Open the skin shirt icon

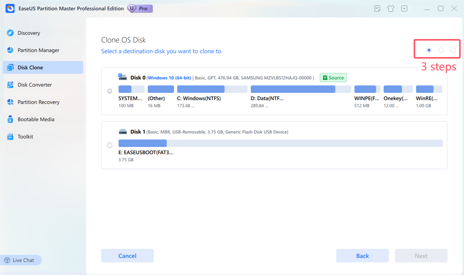(391, 9)
